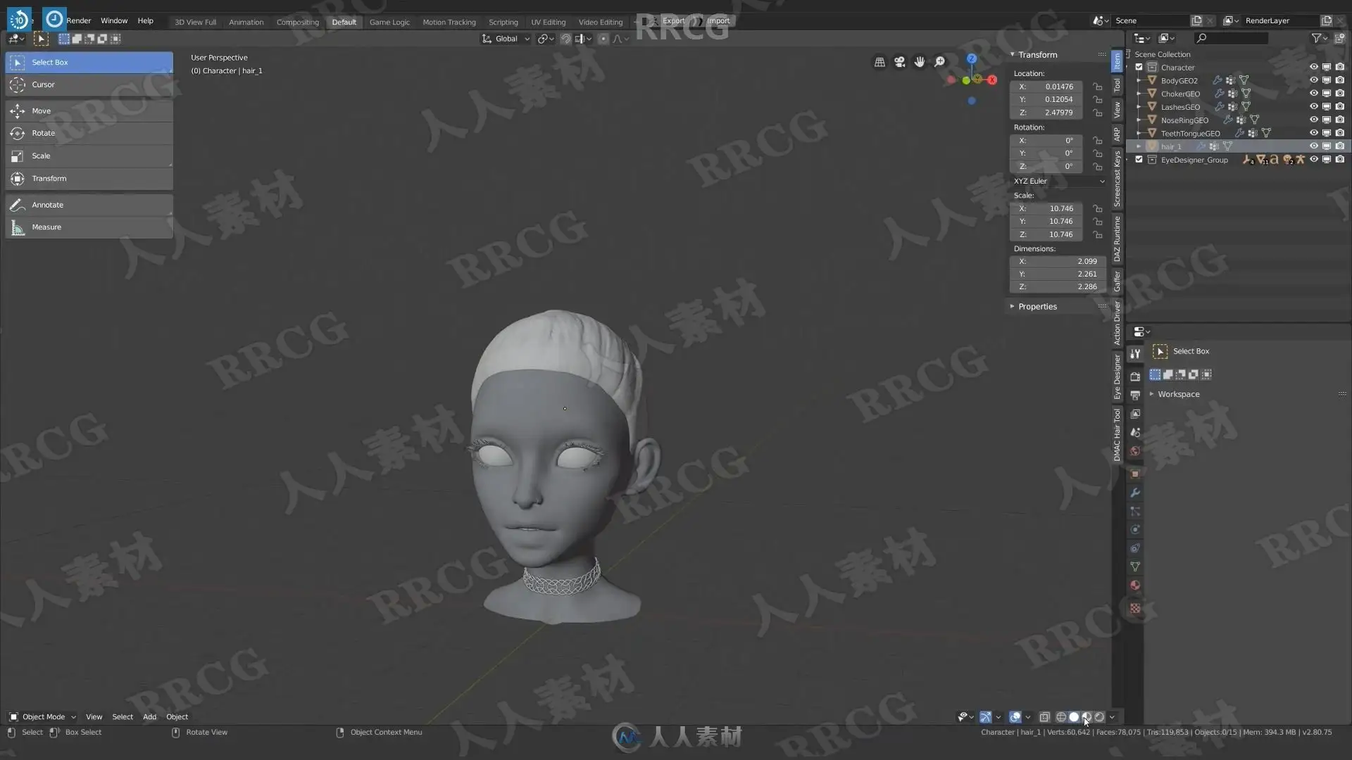Open the Object Mode dropdown
The height and width of the screenshot is (760, 1352).
42,717
